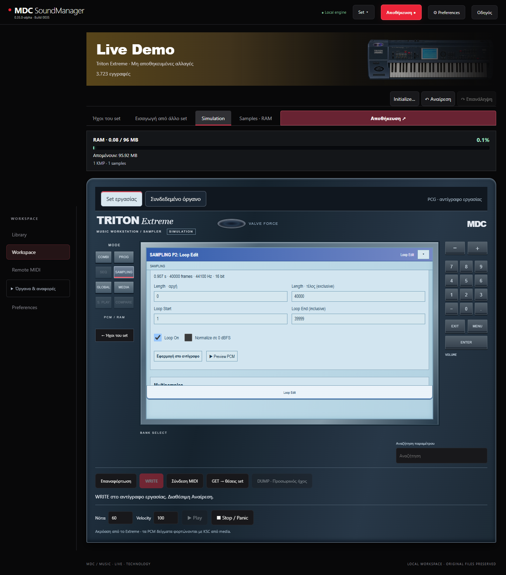Click the red Αποθήκευση button in header
The height and width of the screenshot is (575, 506).
pyautogui.click(x=401, y=12)
